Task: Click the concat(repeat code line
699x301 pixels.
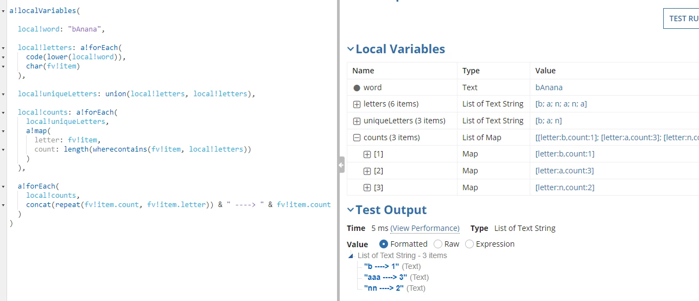Action: click(179, 204)
